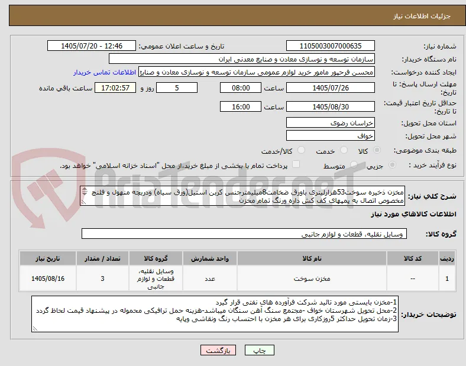The width and height of the screenshot is (466, 366).
Task: Click the need date cell 1405/08/16
Action: point(48,278)
